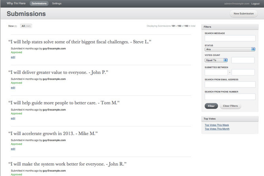Select the quote by Mike M.
This screenshot has width=264, height=176.
(53, 134)
